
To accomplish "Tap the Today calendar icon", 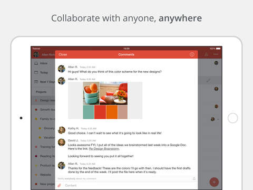I will (36, 72).
